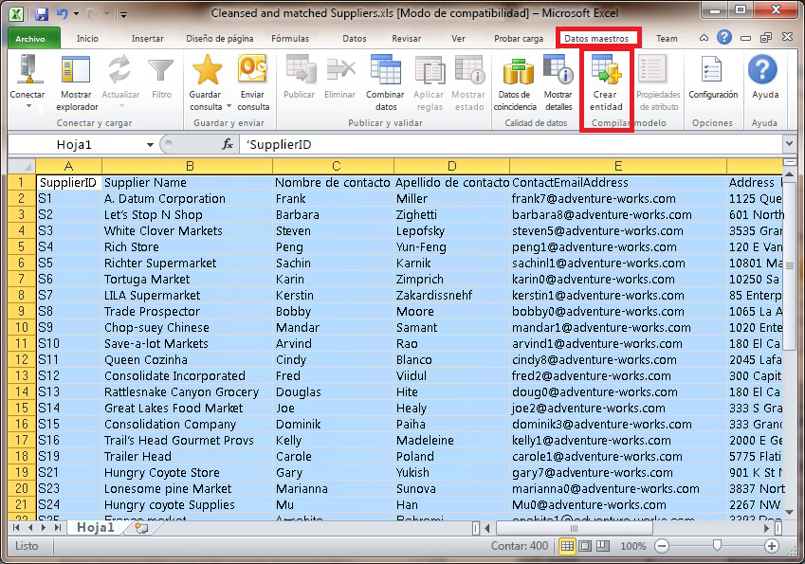Click the 100% zoom level button

pyautogui.click(x=637, y=546)
